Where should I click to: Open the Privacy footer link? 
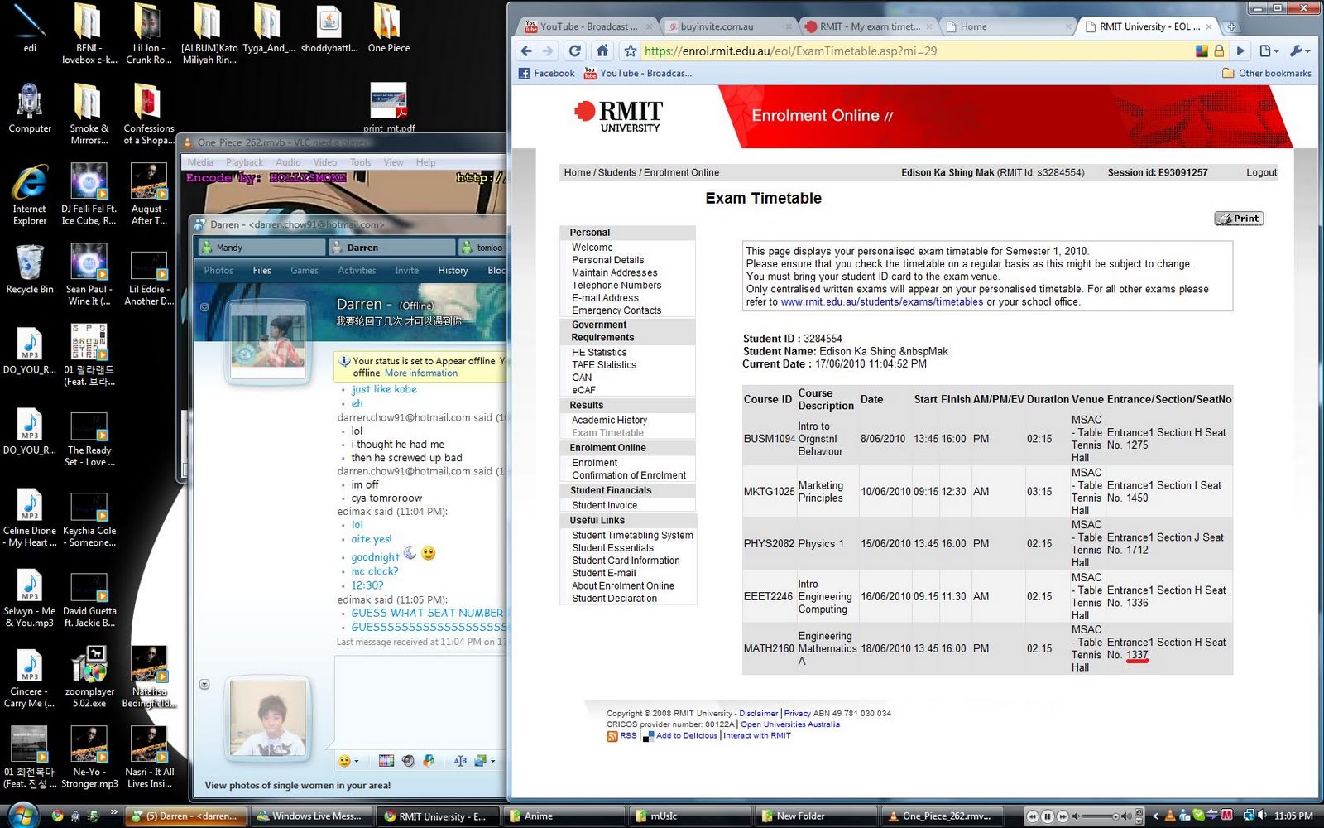coord(797,713)
